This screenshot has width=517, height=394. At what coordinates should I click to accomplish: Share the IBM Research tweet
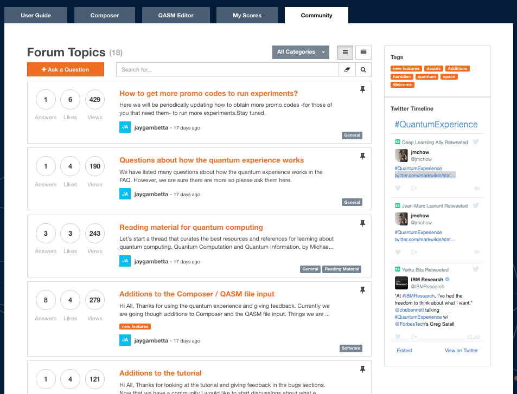(x=414, y=337)
